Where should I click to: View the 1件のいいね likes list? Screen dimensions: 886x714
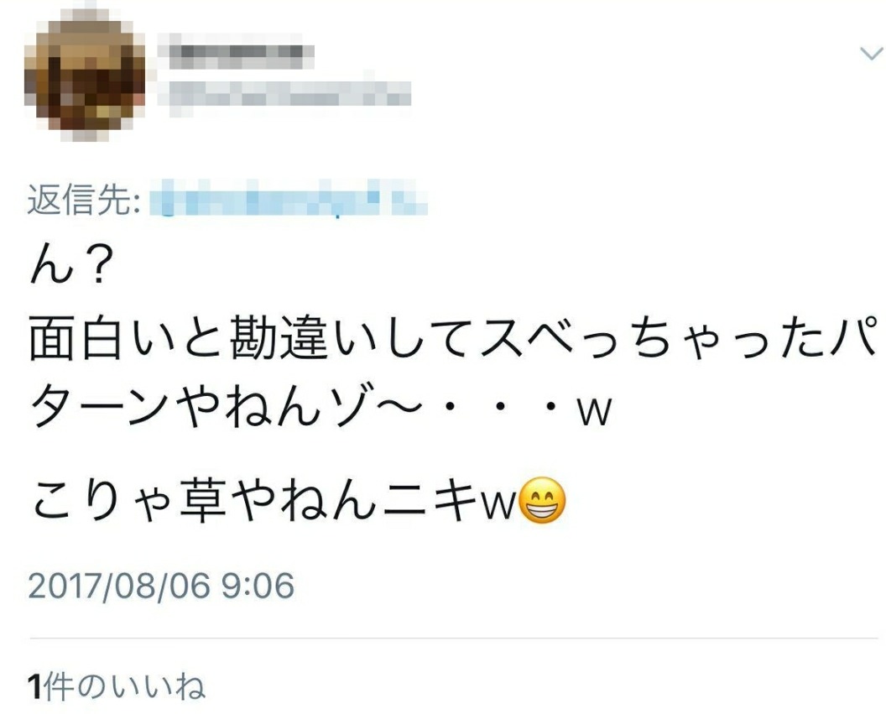coord(117,687)
